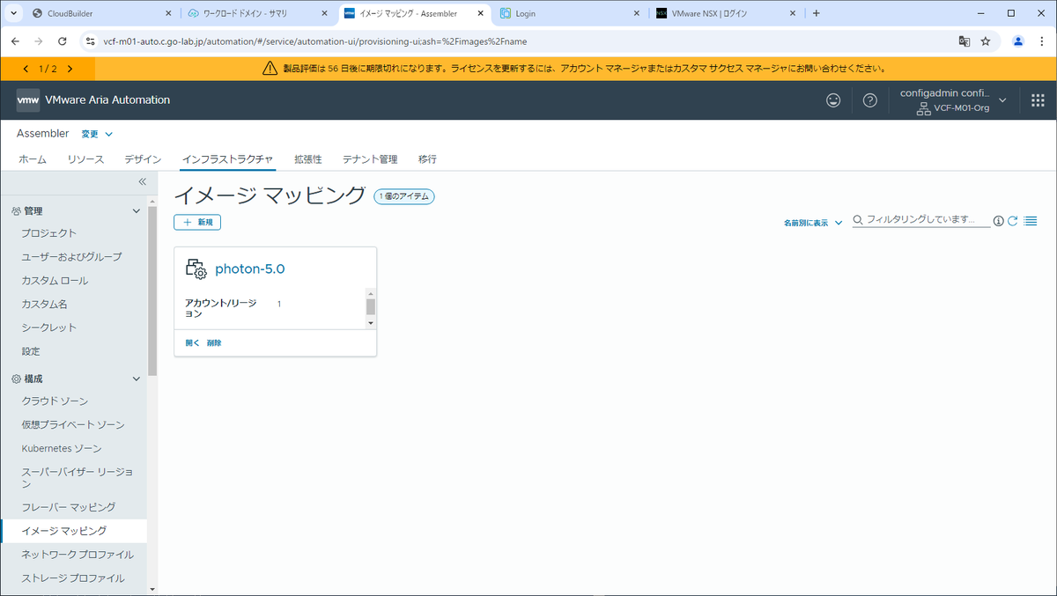
Task: Open the services grid app switcher
Action: point(1038,100)
